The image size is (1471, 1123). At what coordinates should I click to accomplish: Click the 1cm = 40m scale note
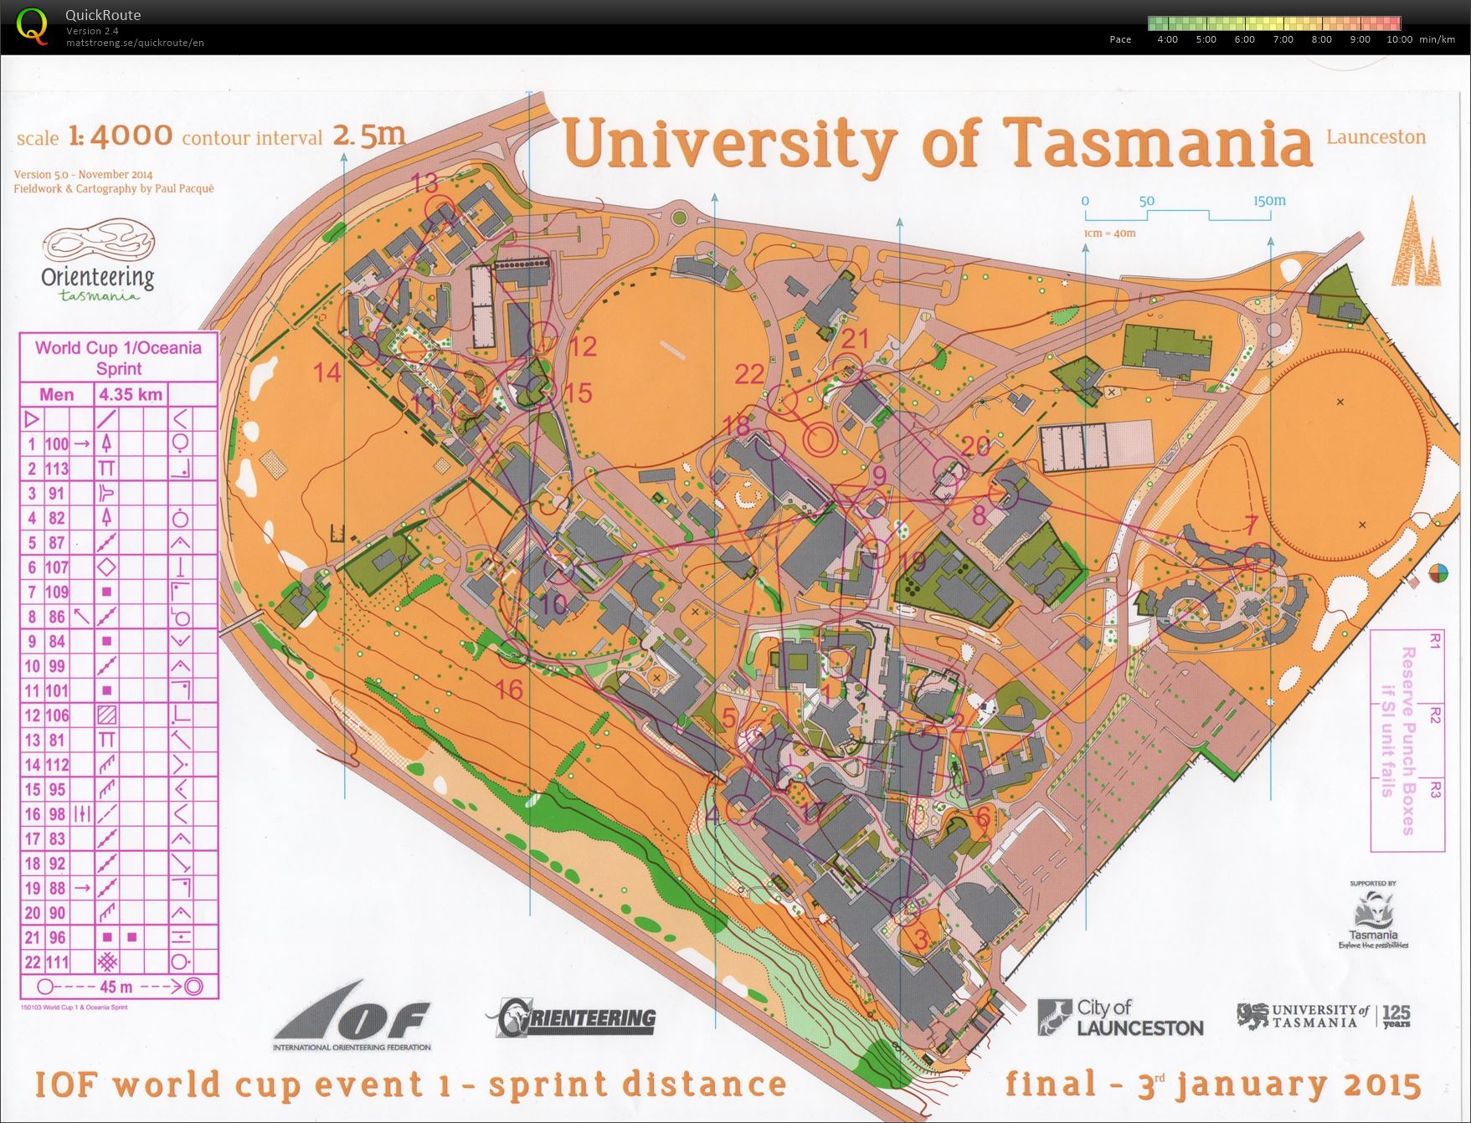coord(1109,233)
